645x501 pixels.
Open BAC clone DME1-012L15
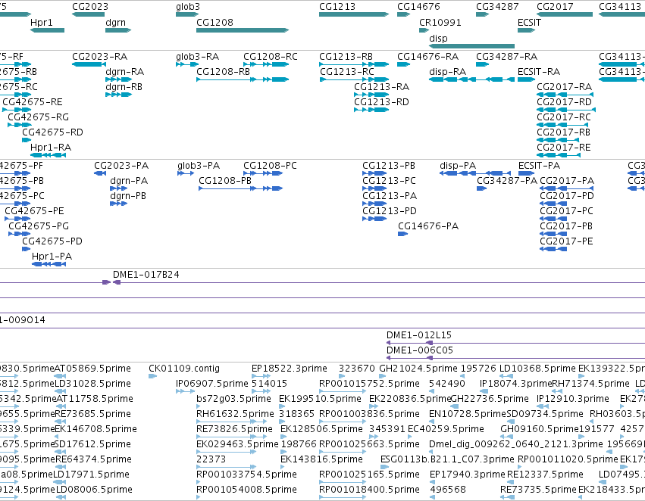point(419,335)
